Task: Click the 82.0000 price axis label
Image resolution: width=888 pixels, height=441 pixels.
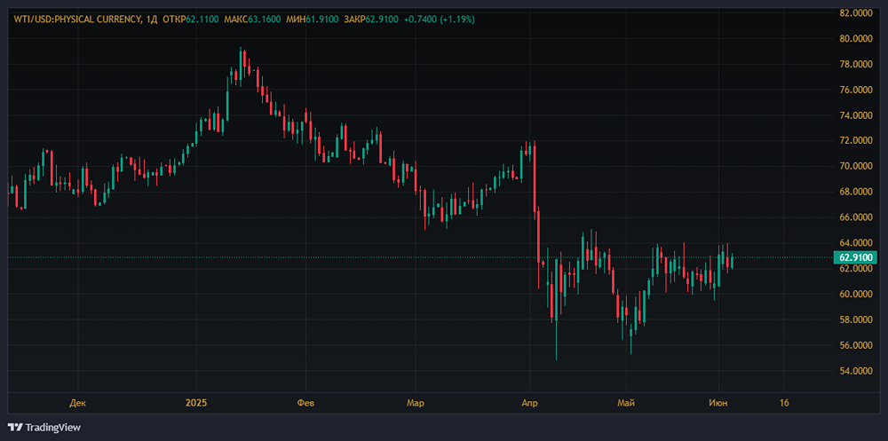Action: [855, 13]
